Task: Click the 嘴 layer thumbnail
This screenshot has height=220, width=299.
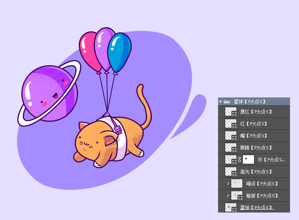Action: 230,136
